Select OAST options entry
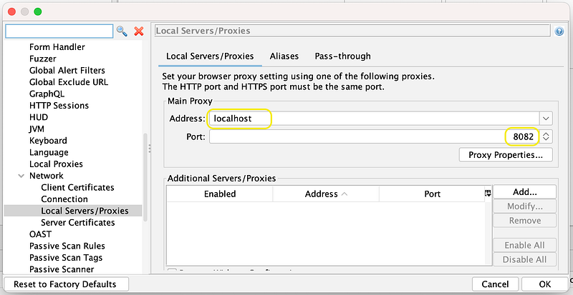573x295 pixels. (x=40, y=234)
